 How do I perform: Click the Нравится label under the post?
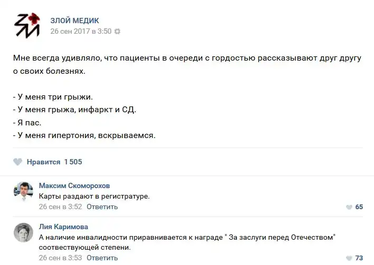point(43,162)
